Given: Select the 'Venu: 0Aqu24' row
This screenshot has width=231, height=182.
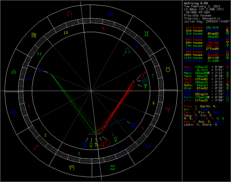Looking at the screenshot, I should (206, 76).
